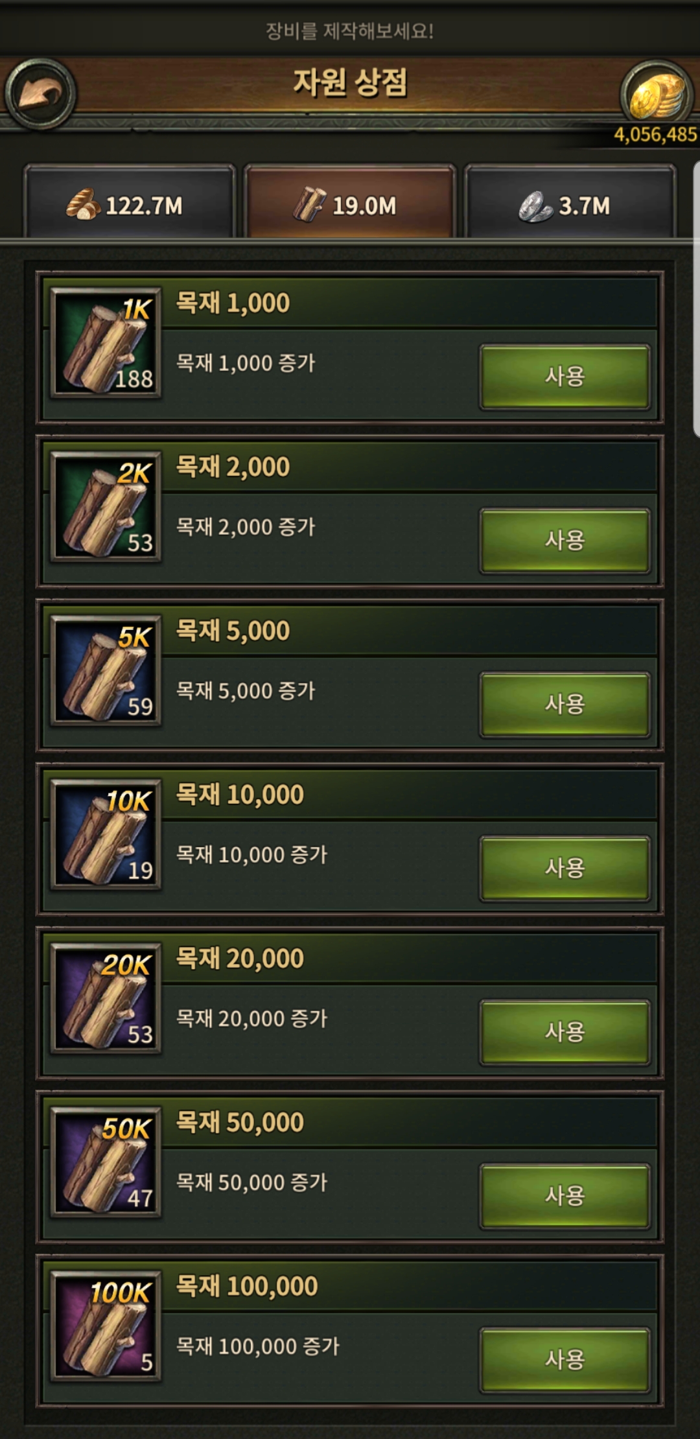Switch to the silver 3.7M tab
Image resolution: width=700 pixels, height=1439 pixels.
(570, 202)
